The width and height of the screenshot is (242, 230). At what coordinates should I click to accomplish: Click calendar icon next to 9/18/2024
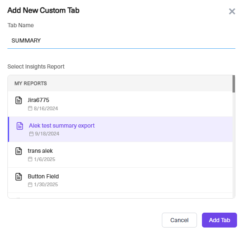[31, 134]
